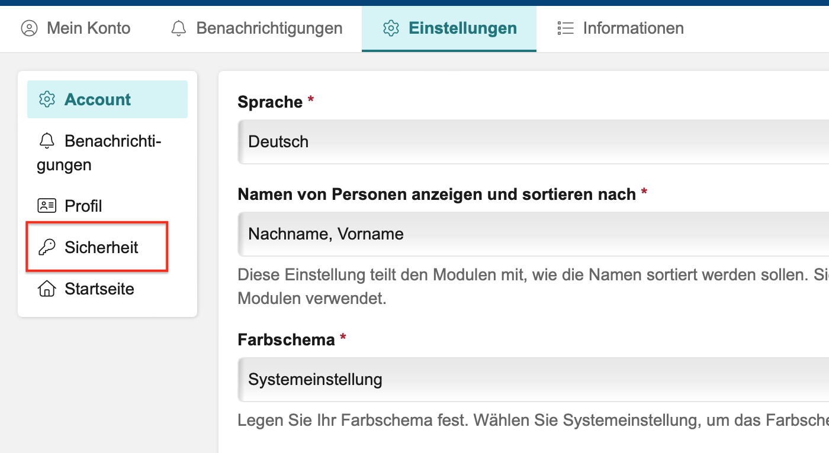Screen dimensions: 829x453
Task: Click the Sicherheit key icon
Action: click(x=47, y=247)
